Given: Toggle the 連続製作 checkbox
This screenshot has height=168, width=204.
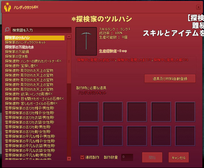Looking at the screenshot, I should pos(82,157).
